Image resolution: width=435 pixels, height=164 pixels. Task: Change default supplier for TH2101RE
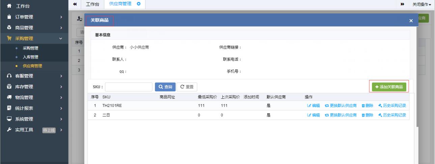coord(341,106)
